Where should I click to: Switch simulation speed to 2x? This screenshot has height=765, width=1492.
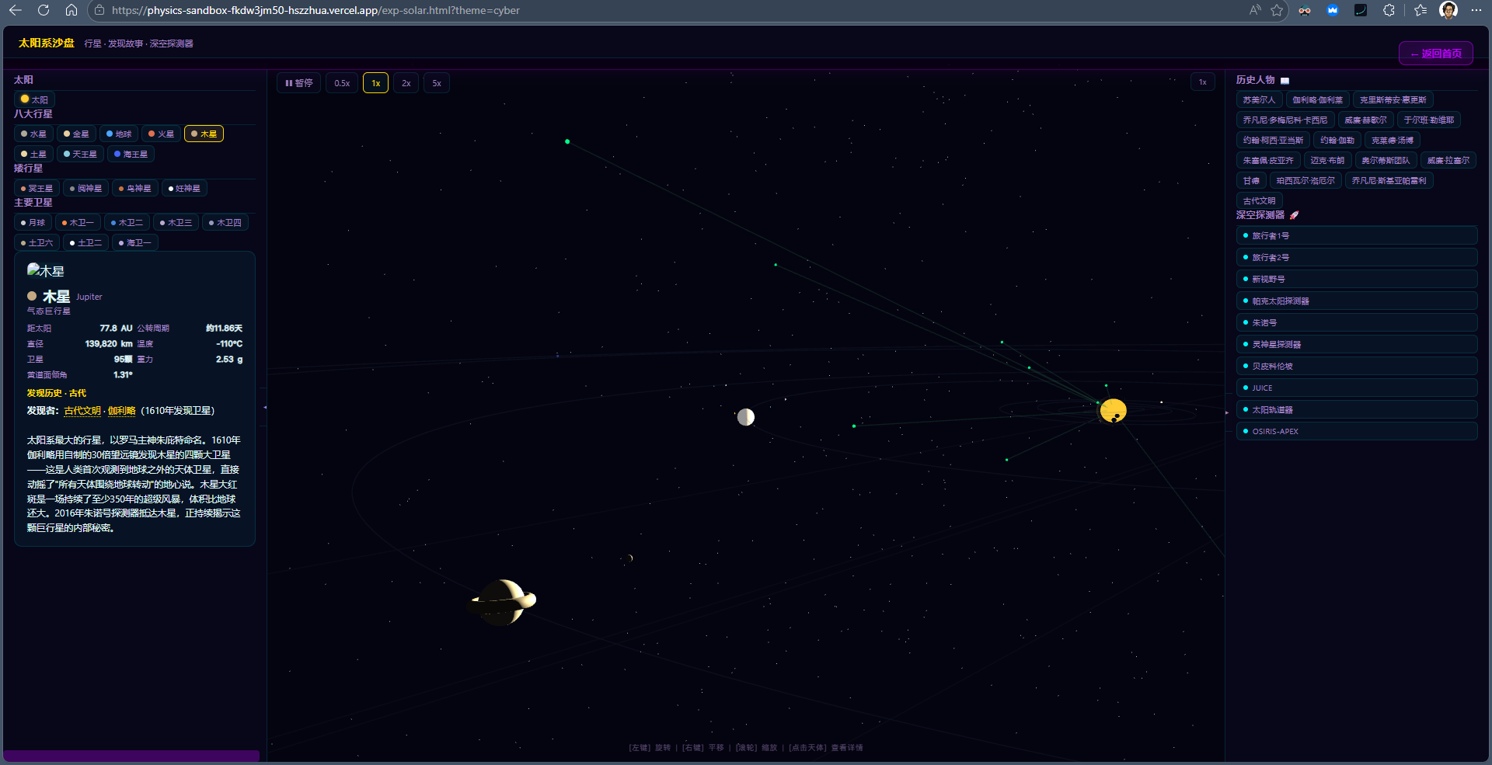[x=406, y=83]
